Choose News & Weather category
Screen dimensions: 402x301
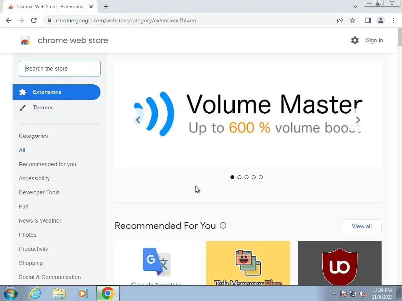point(40,221)
